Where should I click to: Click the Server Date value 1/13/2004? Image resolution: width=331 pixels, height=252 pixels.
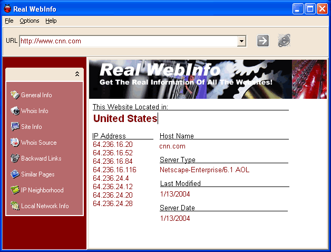(x=175, y=218)
